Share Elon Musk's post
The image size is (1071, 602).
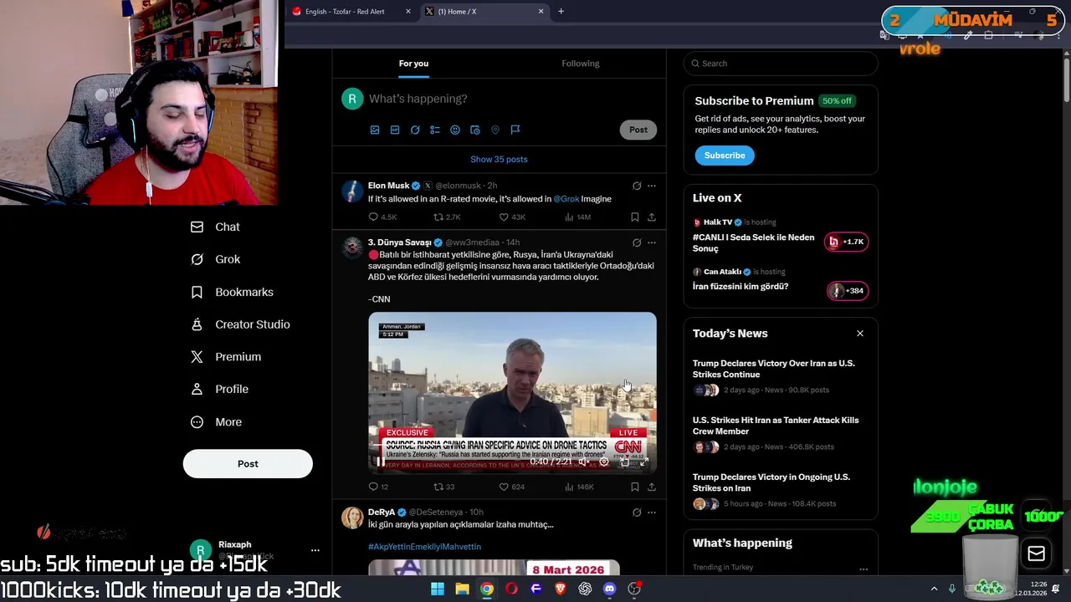[652, 217]
